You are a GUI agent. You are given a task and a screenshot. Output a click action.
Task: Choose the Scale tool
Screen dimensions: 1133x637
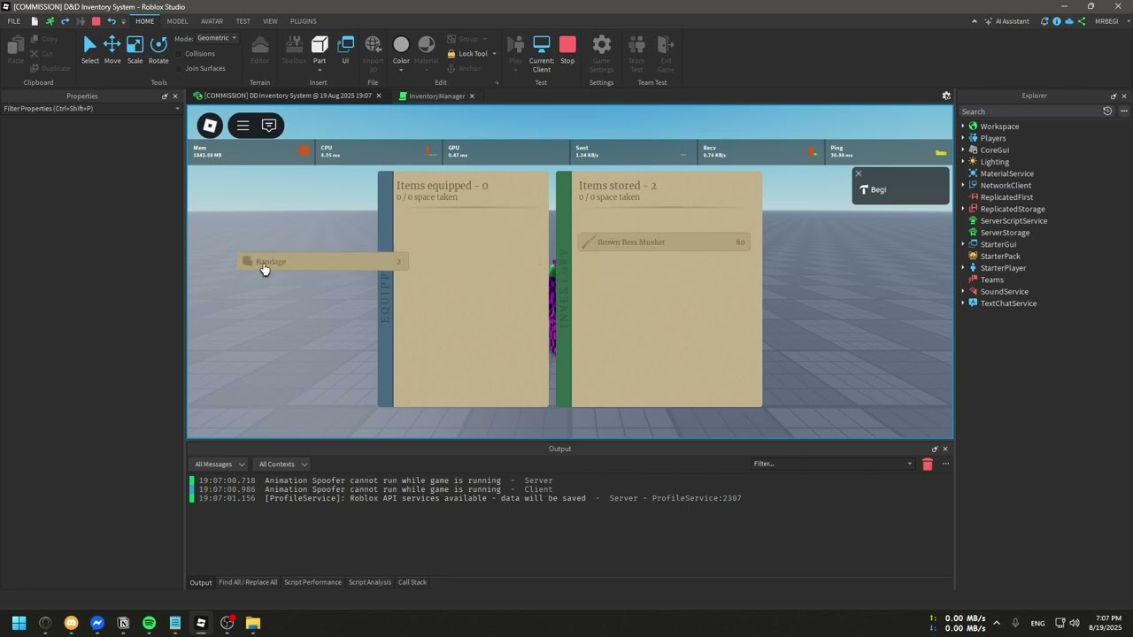click(x=135, y=50)
